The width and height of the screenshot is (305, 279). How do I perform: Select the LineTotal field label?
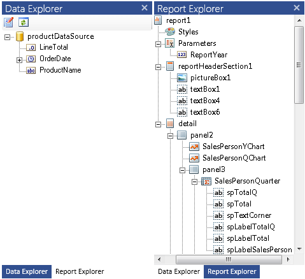point(53,47)
